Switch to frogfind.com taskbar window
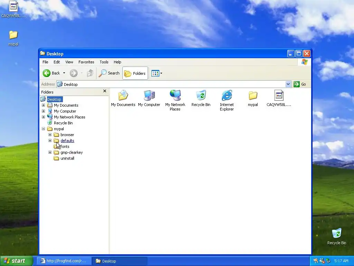This screenshot has width=354, height=266. pos(64,261)
